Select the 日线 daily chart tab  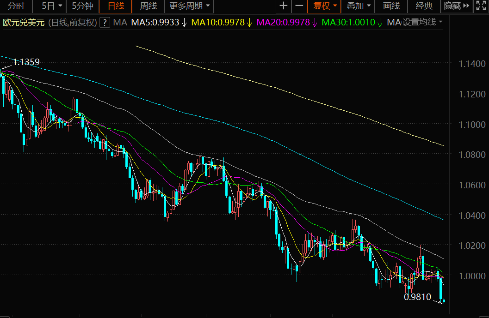(x=116, y=6)
